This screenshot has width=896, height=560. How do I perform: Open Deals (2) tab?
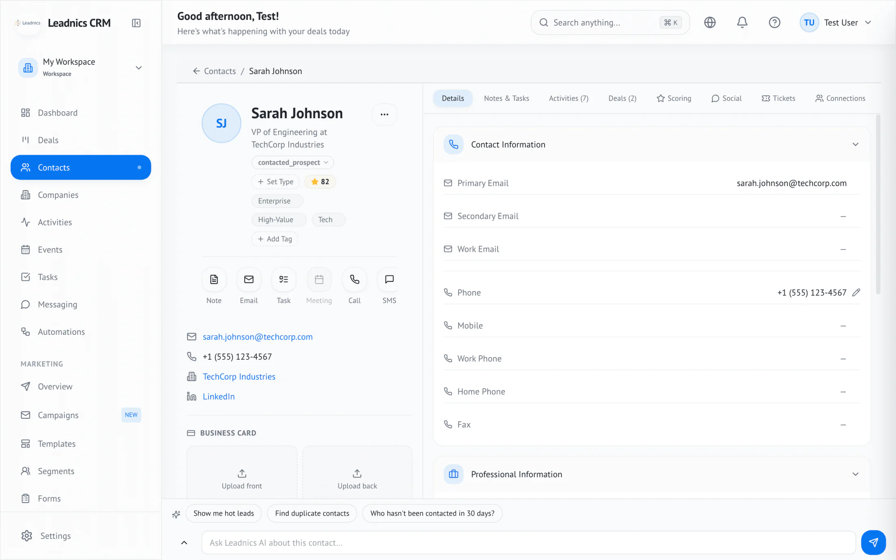[622, 98]
